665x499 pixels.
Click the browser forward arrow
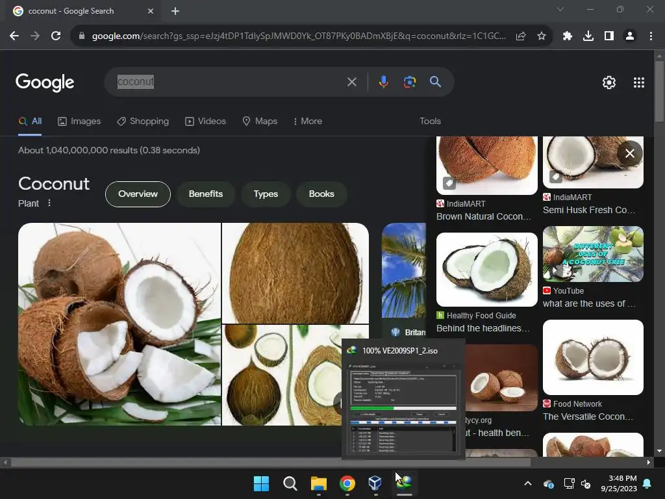point(35,36)
